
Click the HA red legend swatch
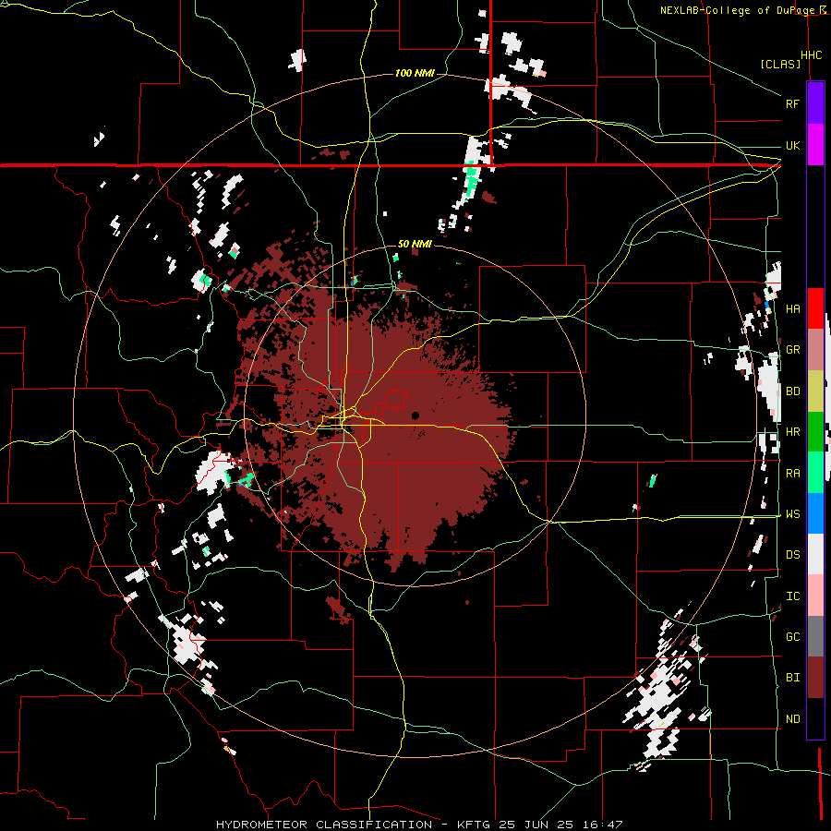(815, 308)
